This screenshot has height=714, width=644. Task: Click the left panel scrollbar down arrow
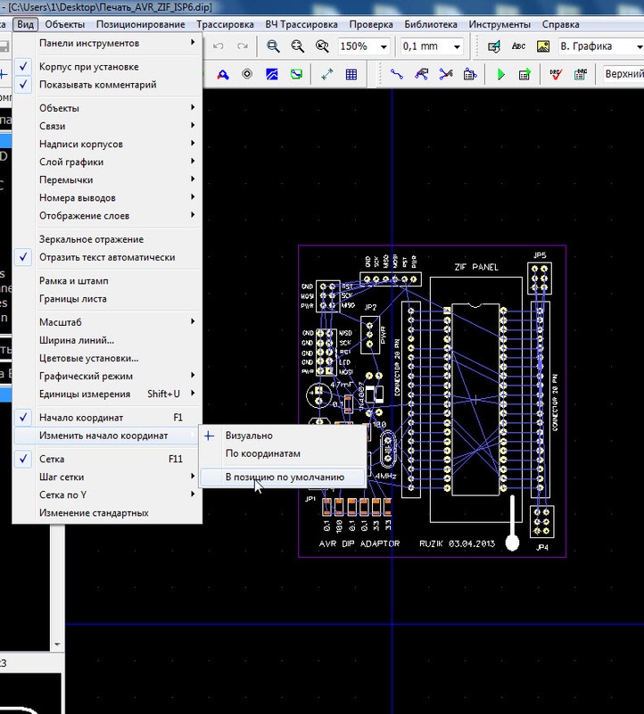coord(57,644)
